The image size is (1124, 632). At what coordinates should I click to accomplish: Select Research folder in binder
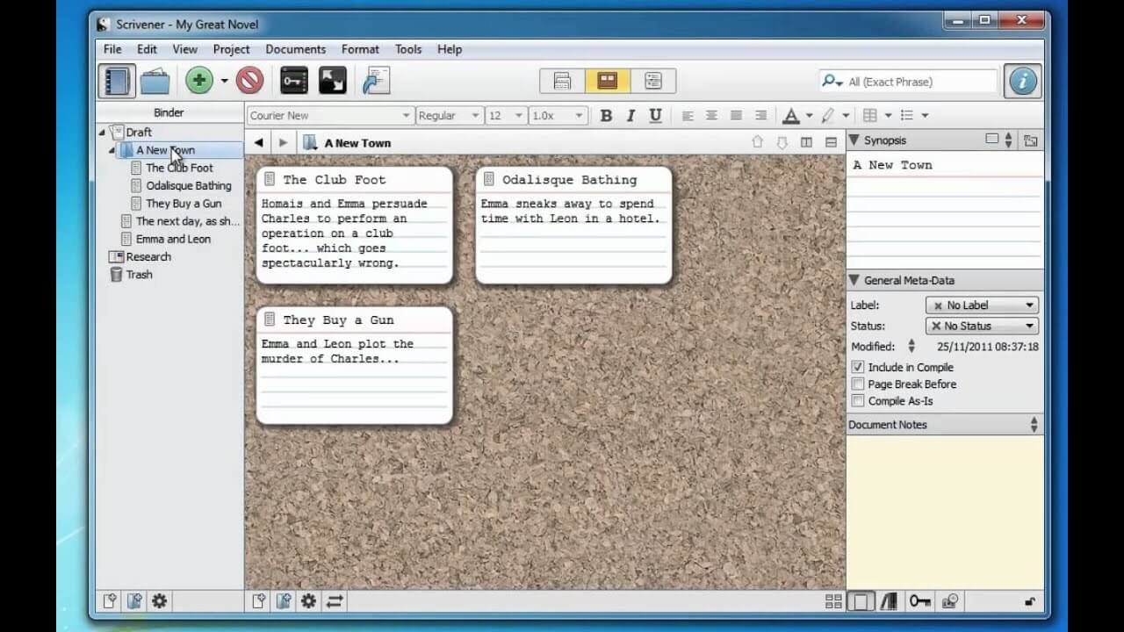(148, 256)
